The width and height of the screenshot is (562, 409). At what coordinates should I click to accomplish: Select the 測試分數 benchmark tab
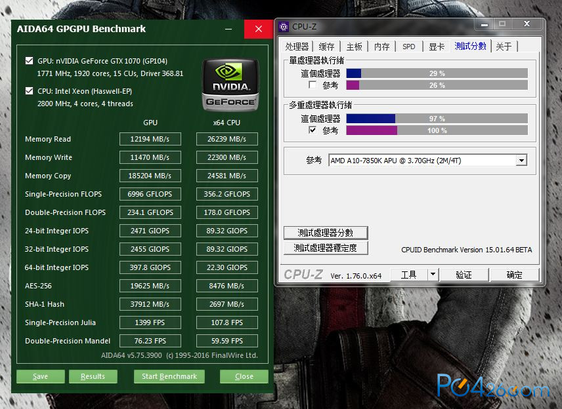[471, 46]
